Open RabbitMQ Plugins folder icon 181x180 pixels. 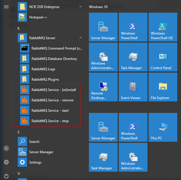click(x=25, y=79)
